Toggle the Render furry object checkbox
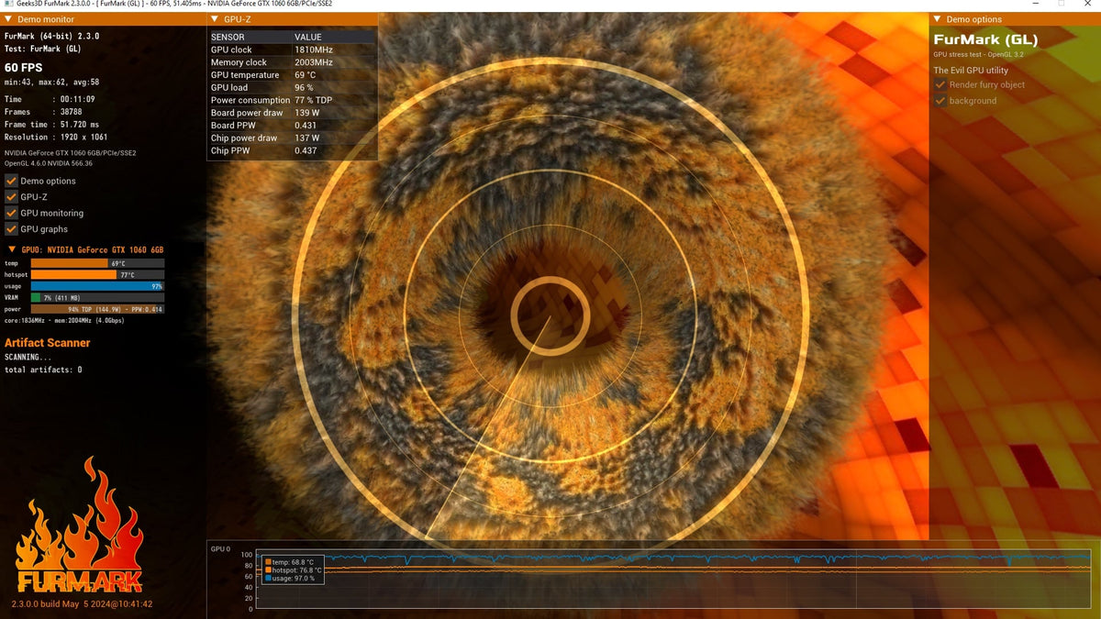This screenshot has width=1101, height=619. point(940,84)
